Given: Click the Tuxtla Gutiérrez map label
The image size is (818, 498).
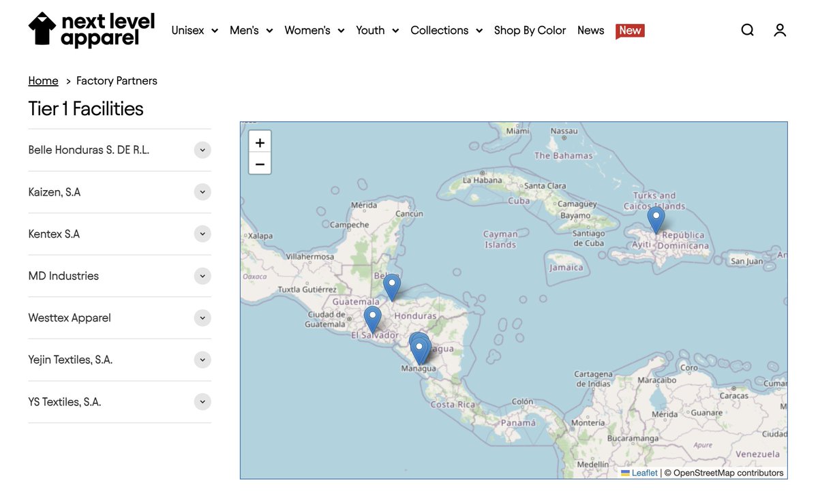Looking at the screenshot, I should pyautogui.click(x=307, y=290).
